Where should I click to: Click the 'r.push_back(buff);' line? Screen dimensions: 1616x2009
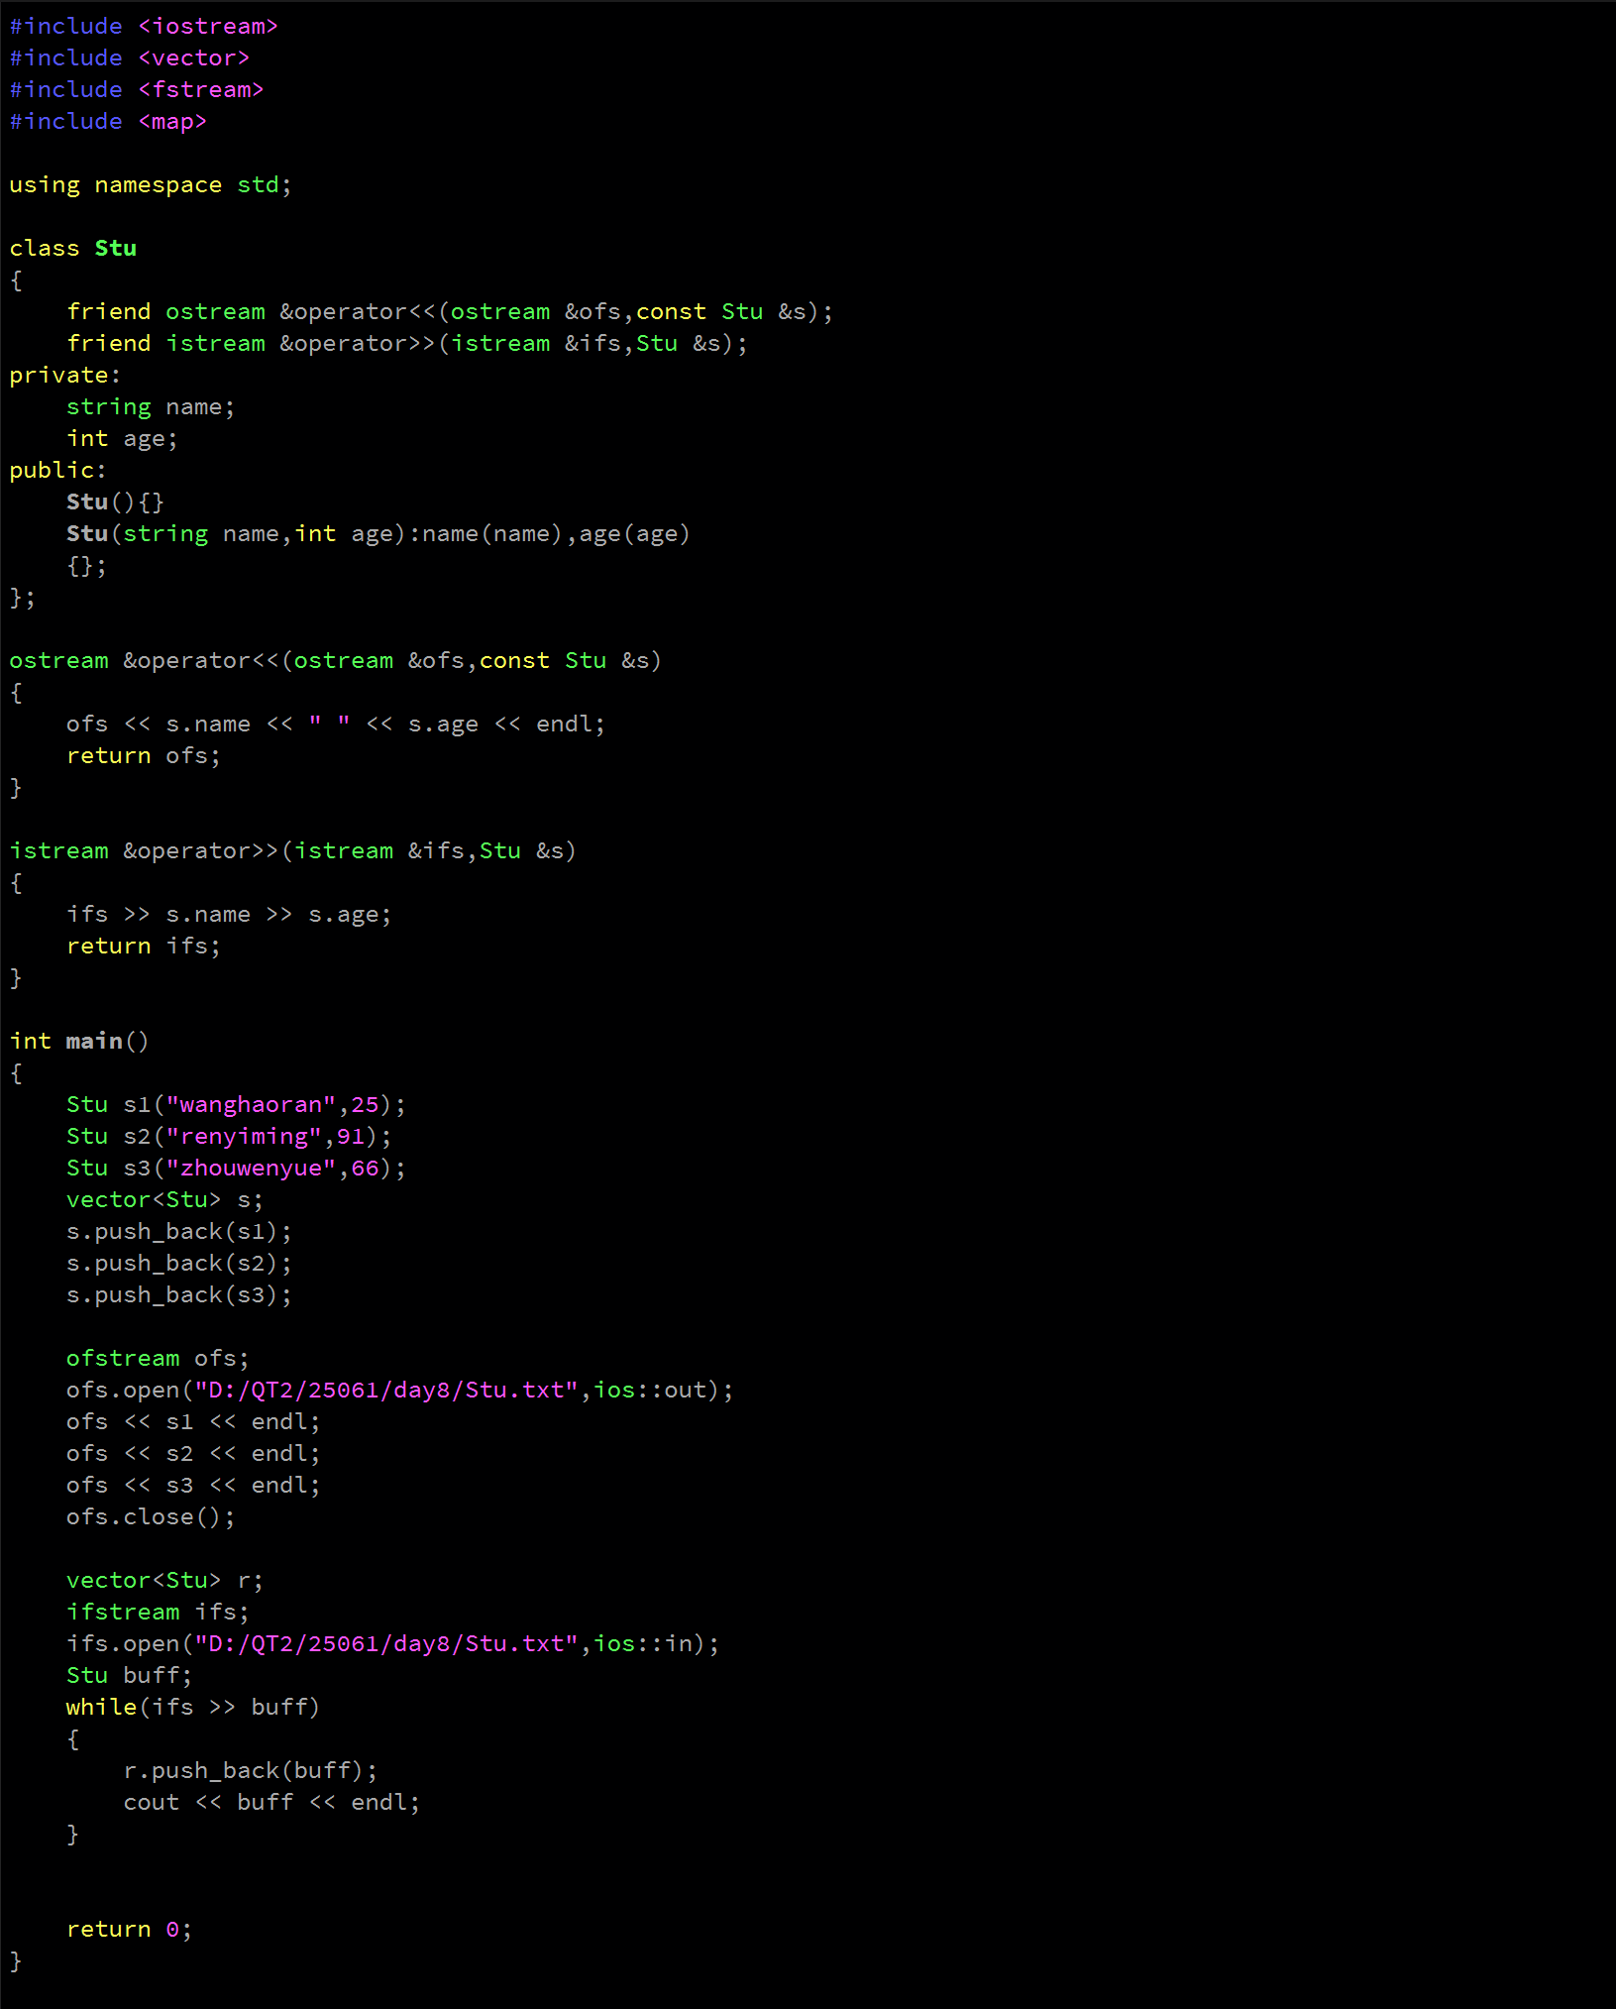(x=251, y=1771)
